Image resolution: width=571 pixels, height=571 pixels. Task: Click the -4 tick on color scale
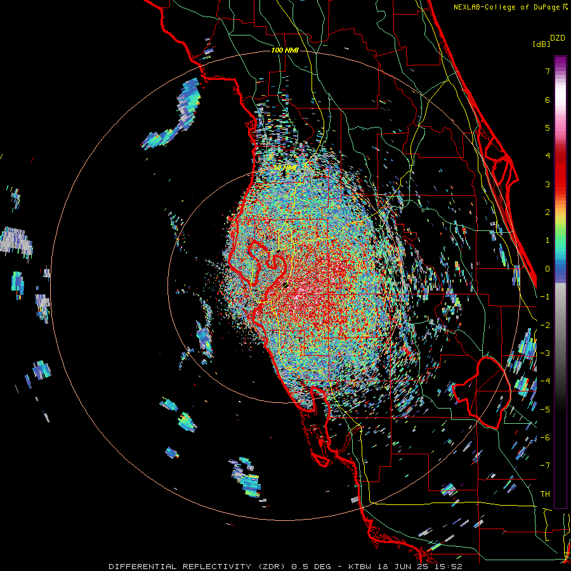pyautogui.click(x=545, y=381)
